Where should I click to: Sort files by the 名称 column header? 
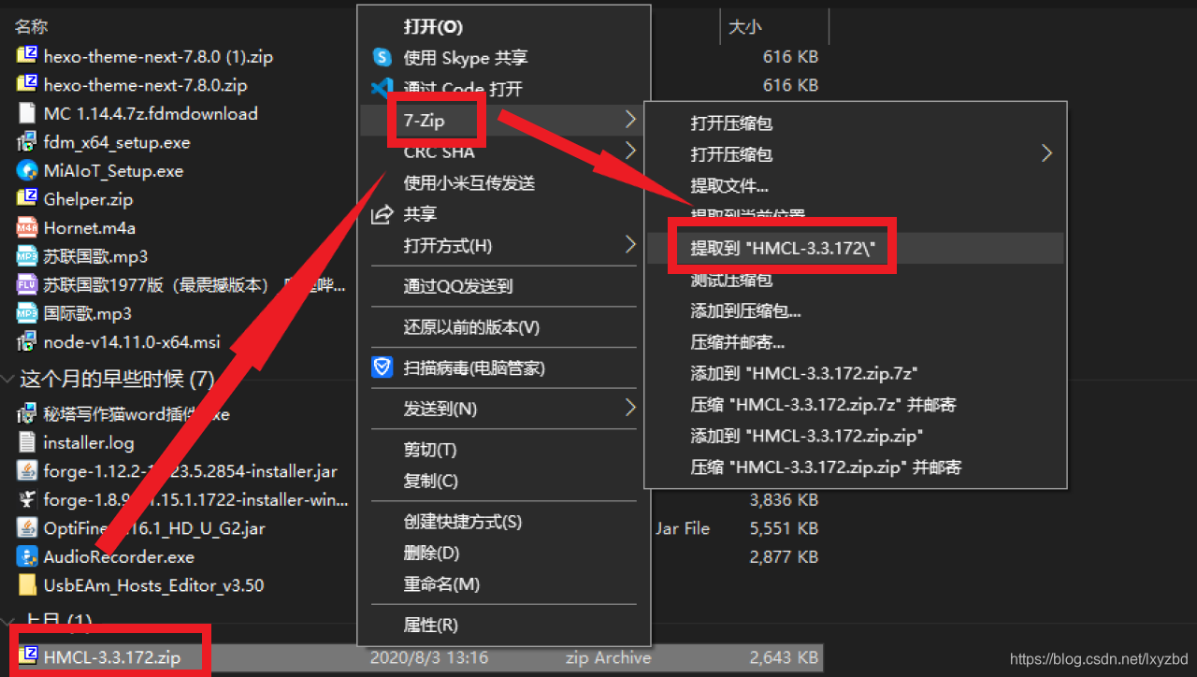(x=32, y=27)
